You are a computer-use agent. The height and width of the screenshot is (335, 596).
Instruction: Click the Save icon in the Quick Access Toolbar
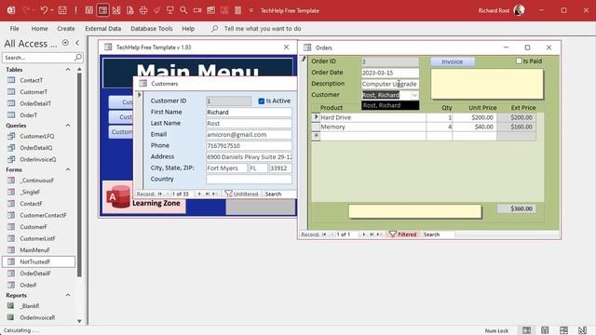pos(62,10)
